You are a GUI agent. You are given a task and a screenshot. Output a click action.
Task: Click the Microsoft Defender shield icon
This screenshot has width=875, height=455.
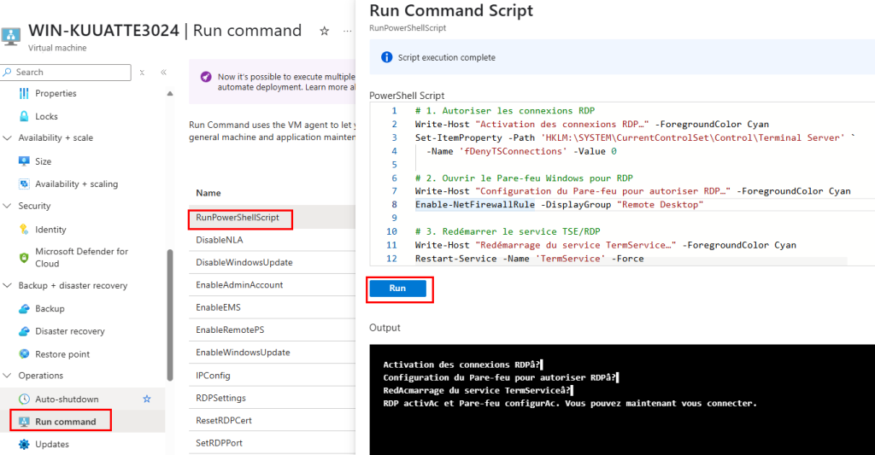[x=24, y=258]
